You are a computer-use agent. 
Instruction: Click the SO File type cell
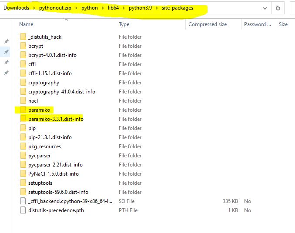pyautogui.click(x=127, y=201)
